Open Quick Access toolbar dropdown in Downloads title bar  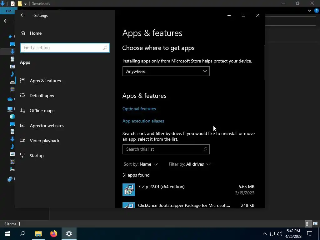(x=25, y=4)
